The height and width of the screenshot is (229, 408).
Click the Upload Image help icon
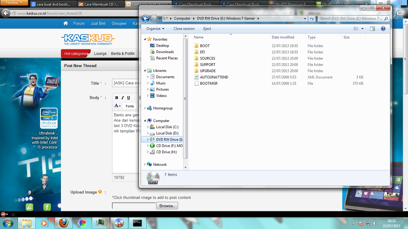pos(100,192)
